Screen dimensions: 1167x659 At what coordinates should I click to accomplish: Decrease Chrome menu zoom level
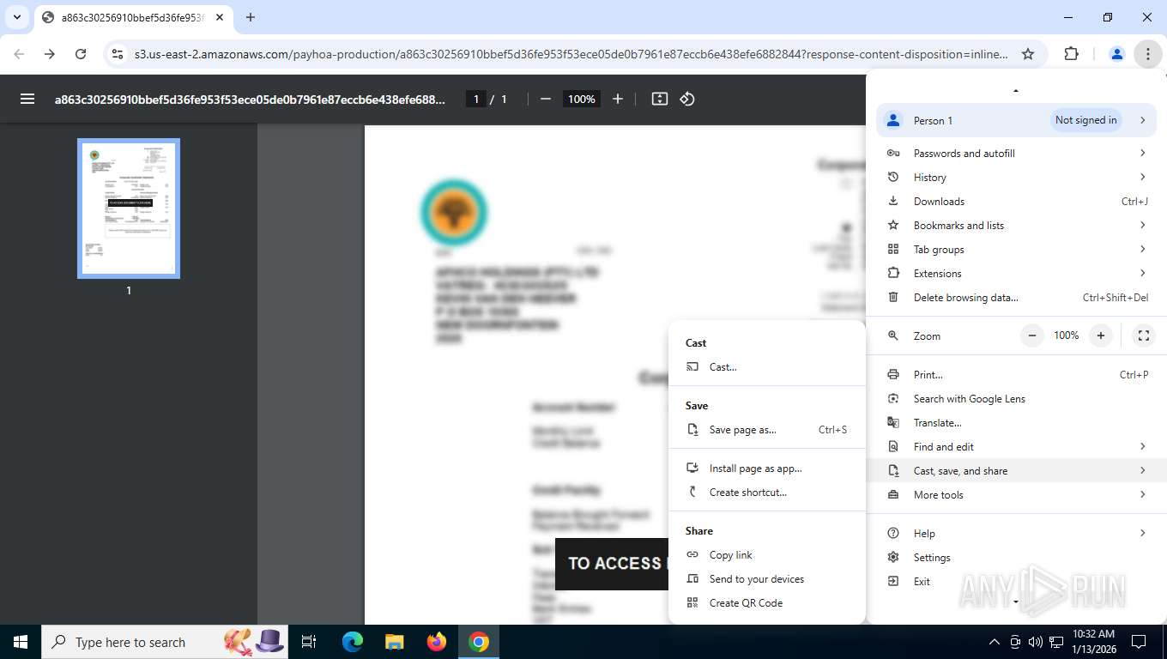[1032, 336]
